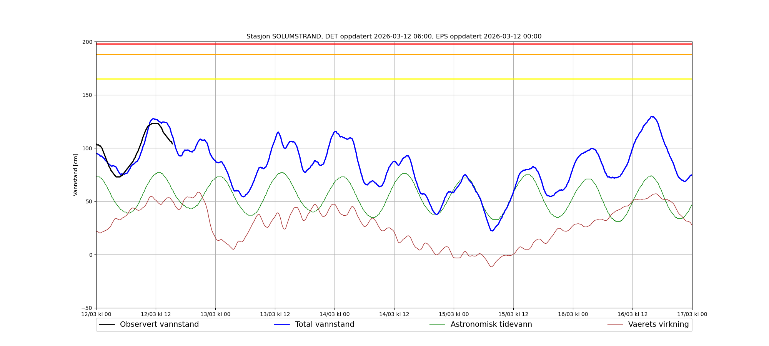Click the '150' y-axis tick label
This screenshot has height=346, width=769.
[88, 95]
